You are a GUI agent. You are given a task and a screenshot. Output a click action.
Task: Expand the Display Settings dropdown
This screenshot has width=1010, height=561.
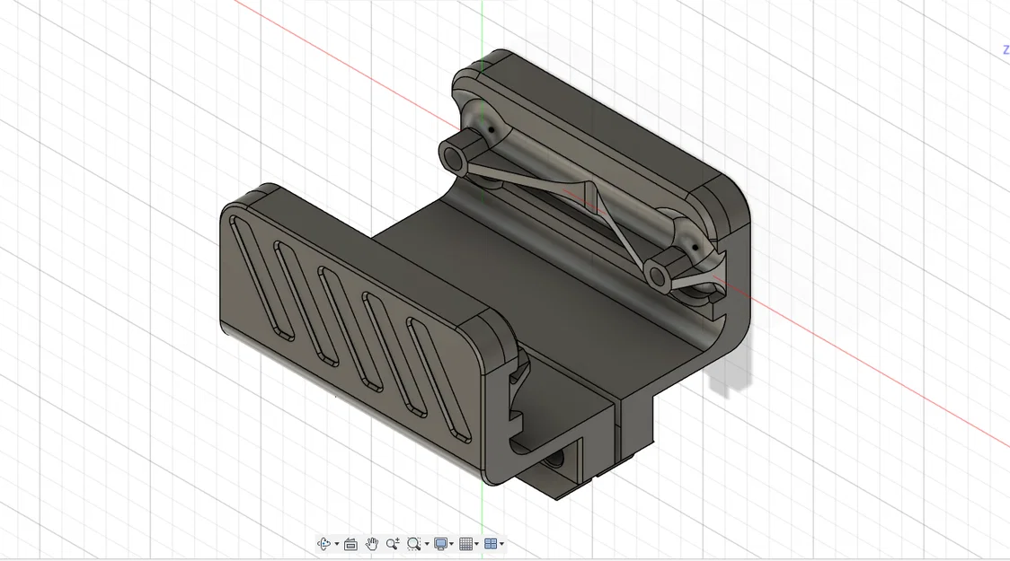pos(452,543)
